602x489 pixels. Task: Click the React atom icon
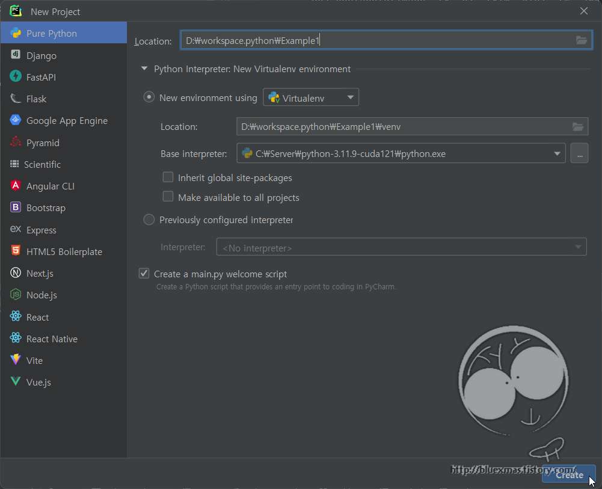click(x=16, y=316)
